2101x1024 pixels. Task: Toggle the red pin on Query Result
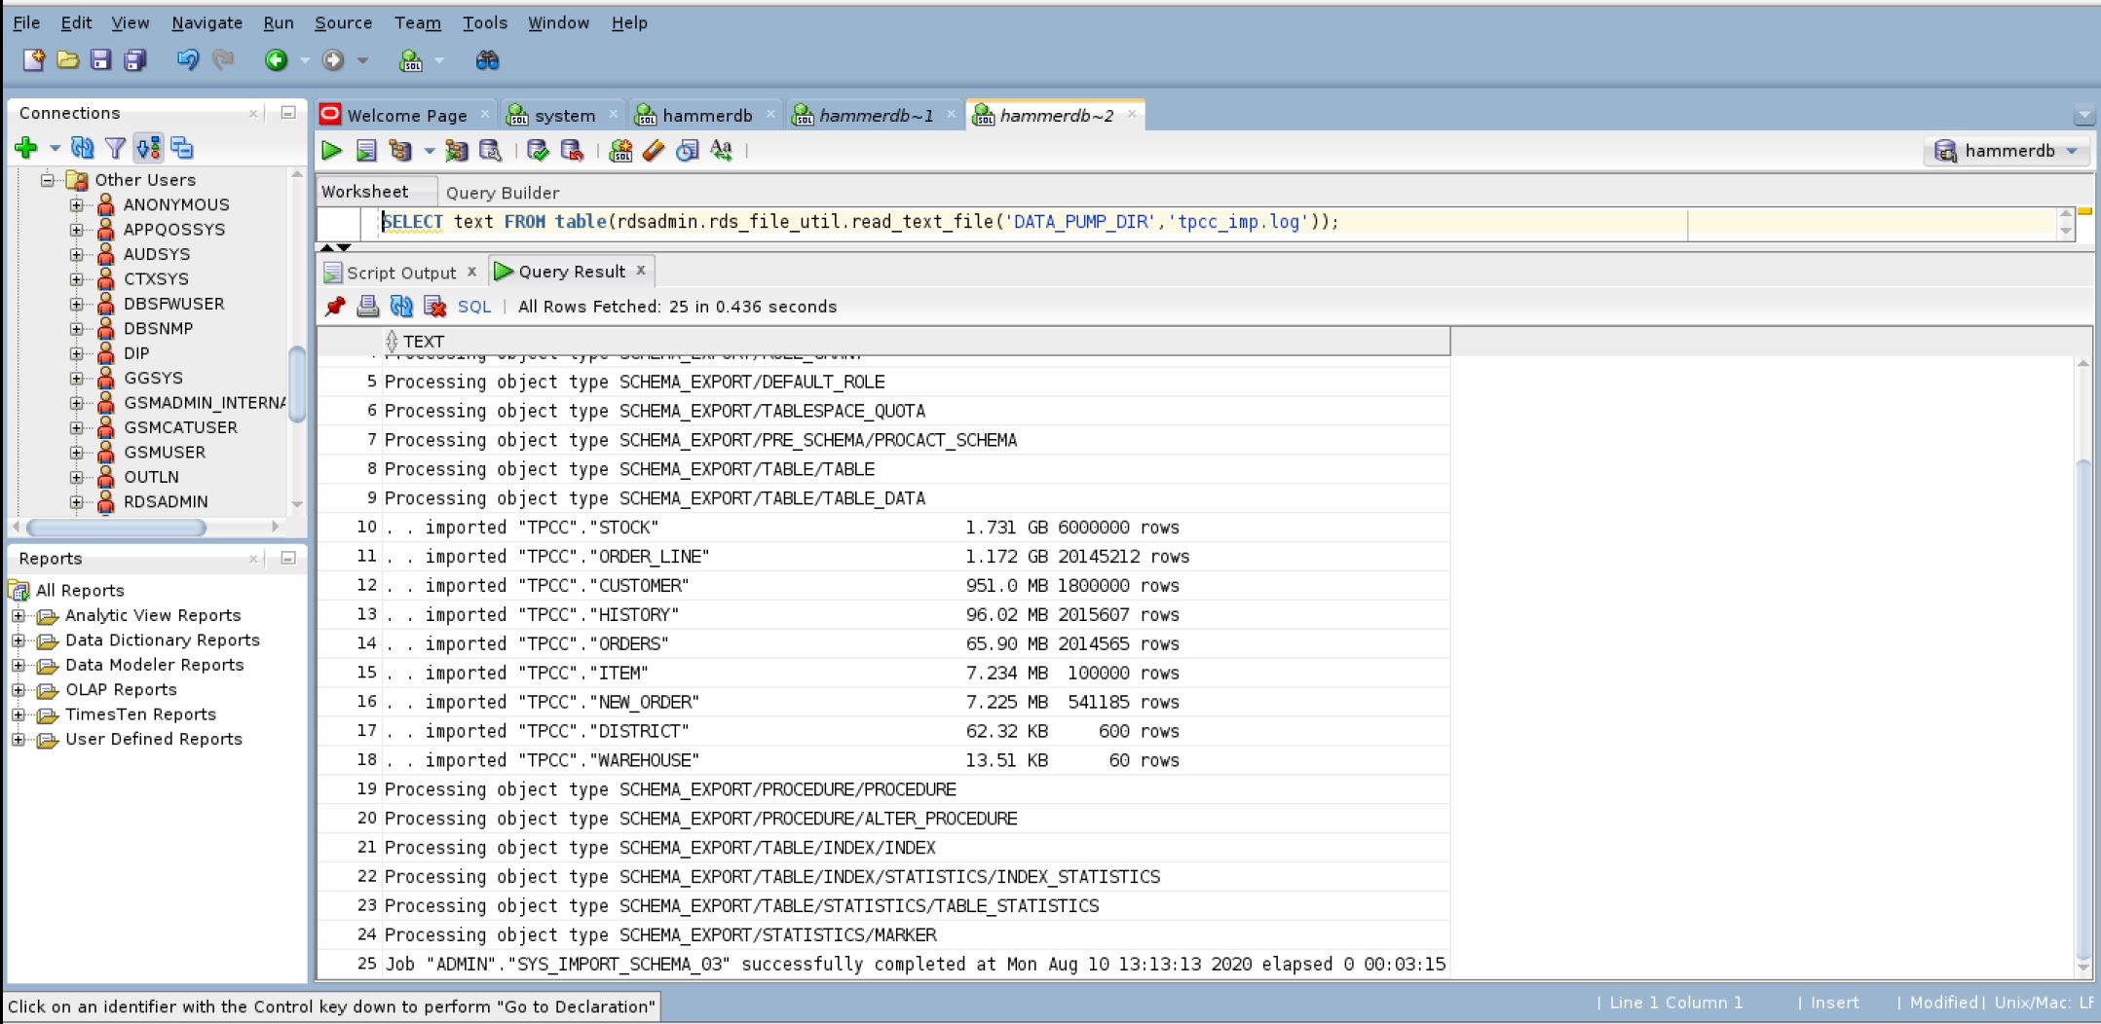point(335,307)
